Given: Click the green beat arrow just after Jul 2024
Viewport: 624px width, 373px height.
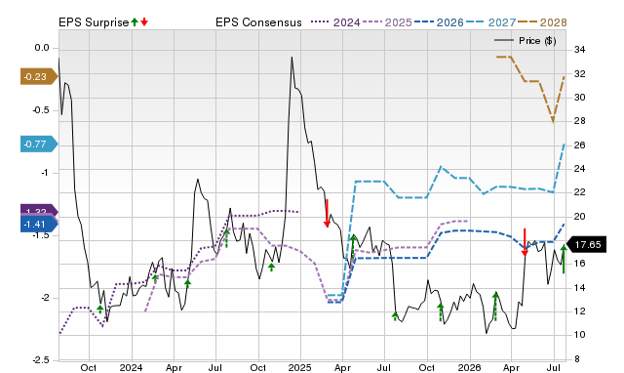Looking at the screenshot, I should (x=226, y=238).
